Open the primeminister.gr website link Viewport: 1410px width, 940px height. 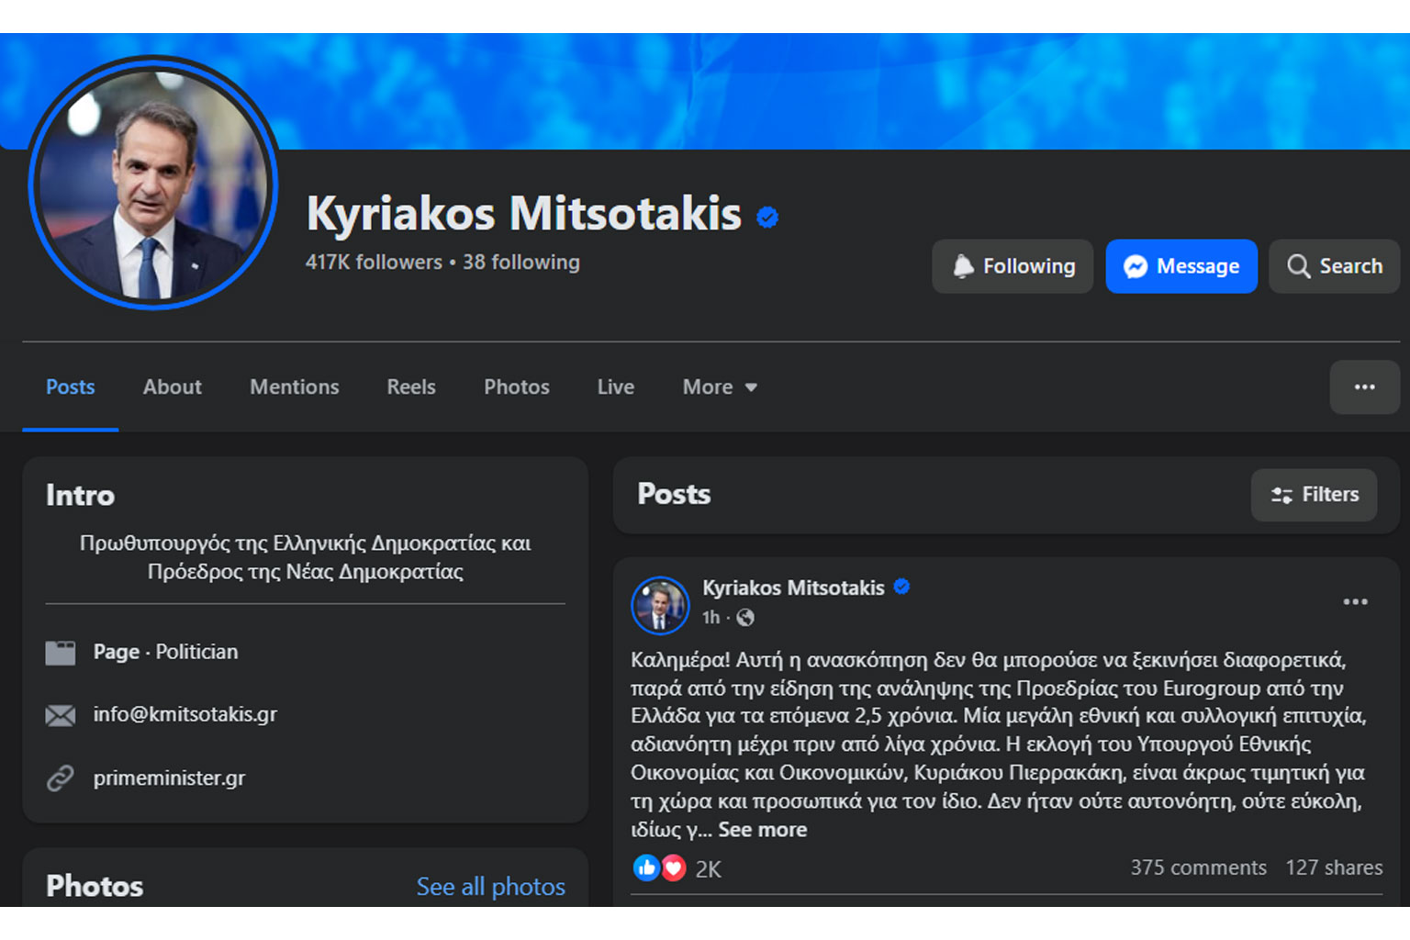tap(169, 778)
